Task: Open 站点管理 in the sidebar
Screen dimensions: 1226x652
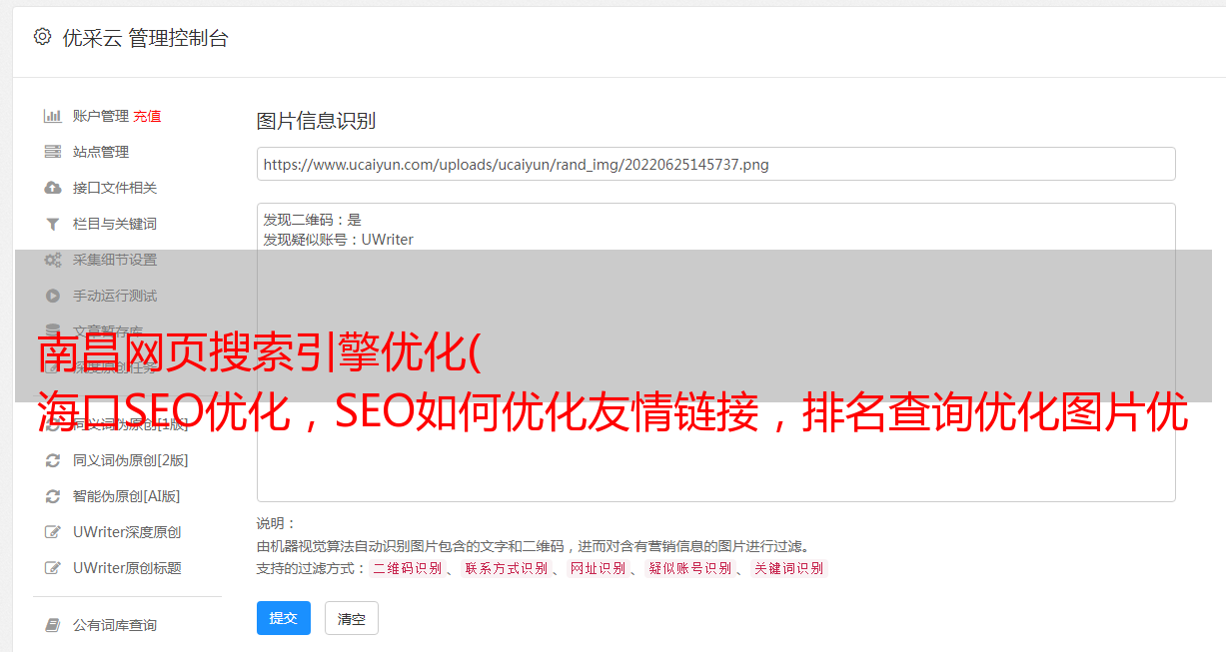Action: click(101, 152)
